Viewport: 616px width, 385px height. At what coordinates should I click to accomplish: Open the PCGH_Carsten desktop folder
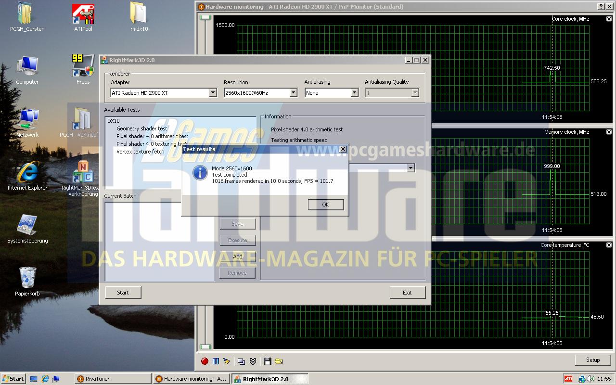tap(27, 17)
